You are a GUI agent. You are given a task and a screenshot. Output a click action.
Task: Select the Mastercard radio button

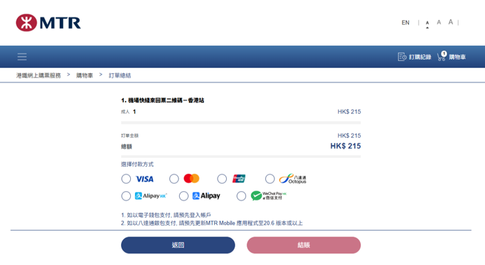point(174,179)
